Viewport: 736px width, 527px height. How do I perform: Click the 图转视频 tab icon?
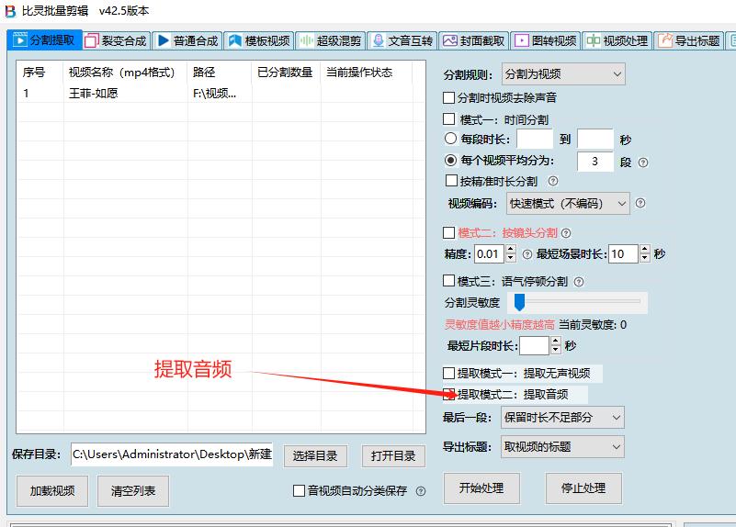coord(522,40)
